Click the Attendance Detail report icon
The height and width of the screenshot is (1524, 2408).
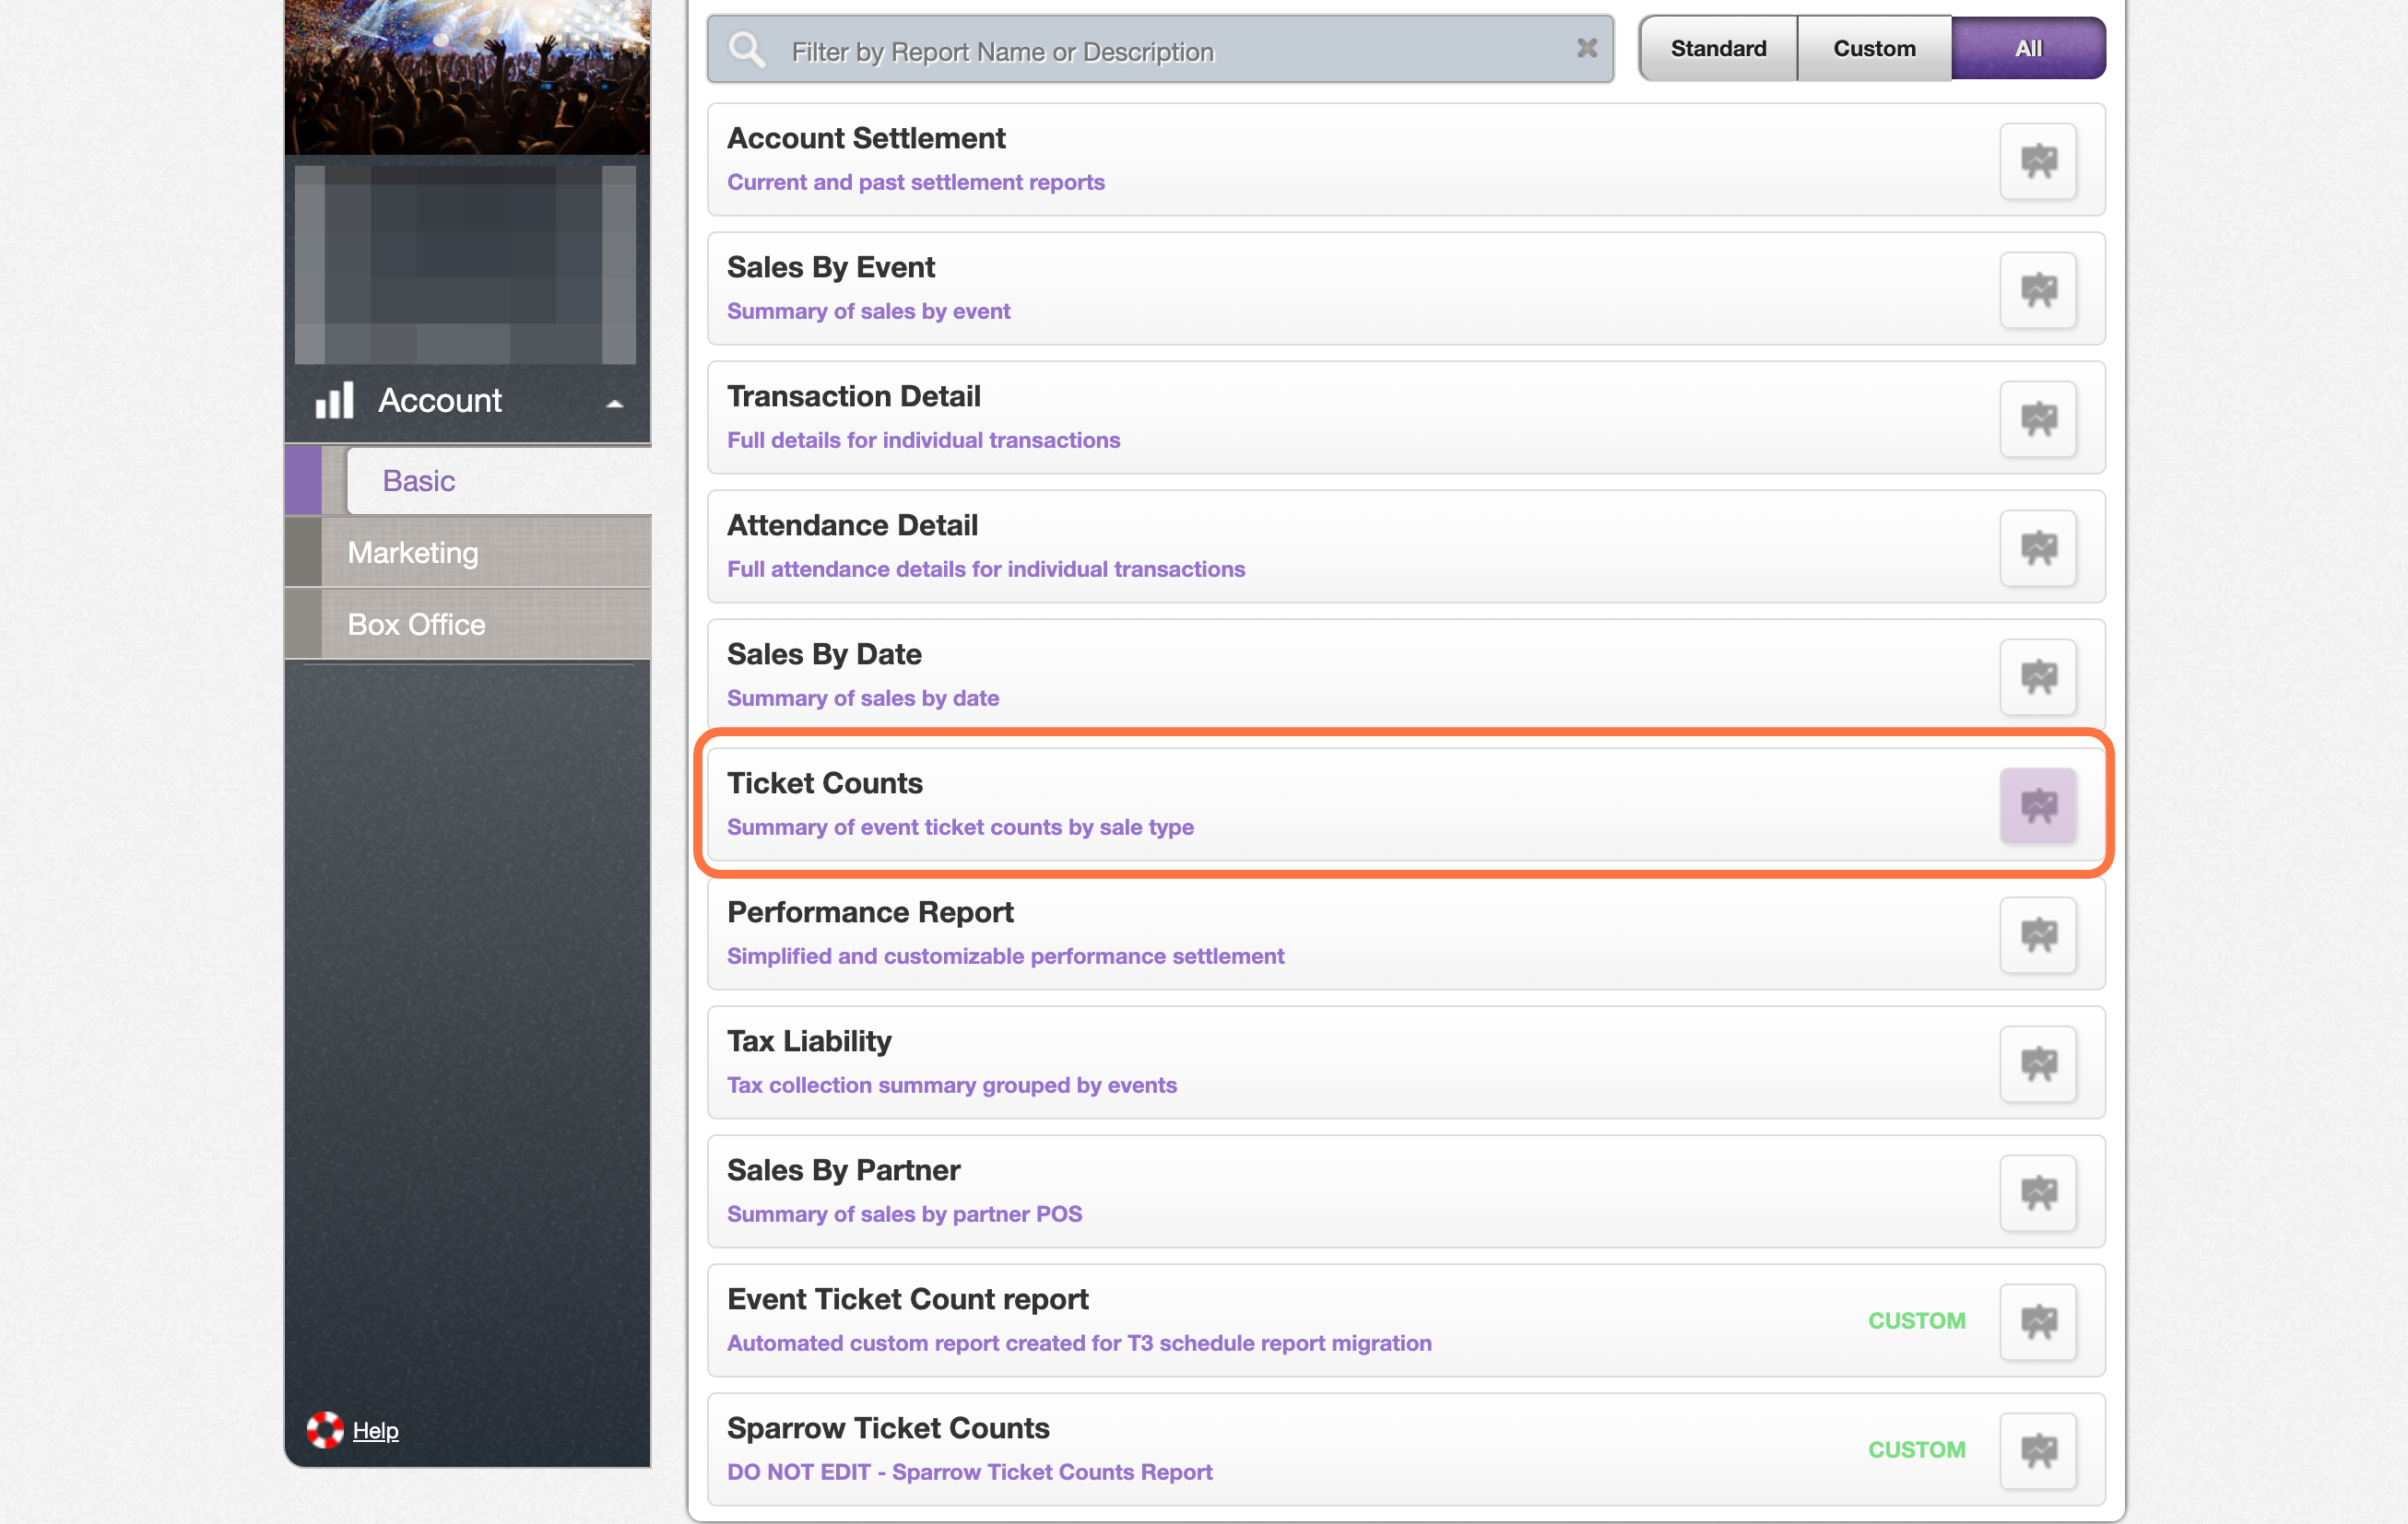2038,547
